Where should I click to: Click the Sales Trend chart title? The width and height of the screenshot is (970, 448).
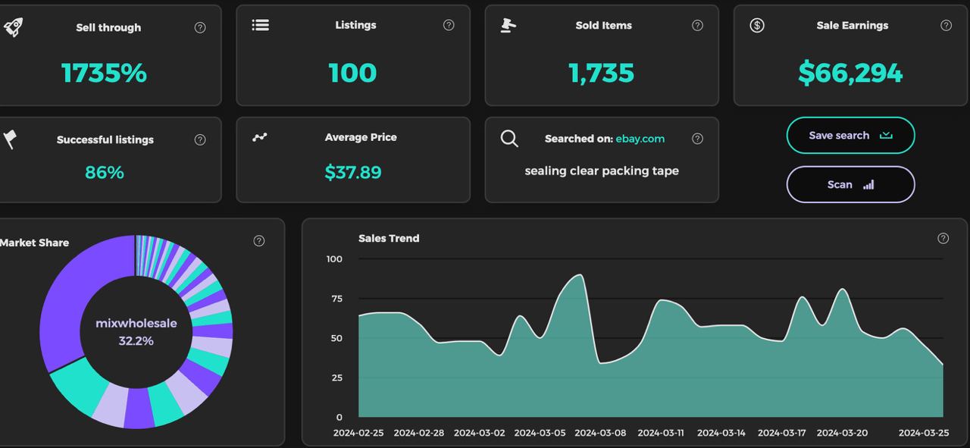389,238
